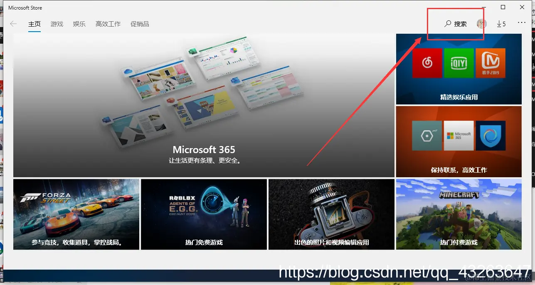Open the 搜索 search box
Viewport: 535px width, 285px height.
point(456,24)
